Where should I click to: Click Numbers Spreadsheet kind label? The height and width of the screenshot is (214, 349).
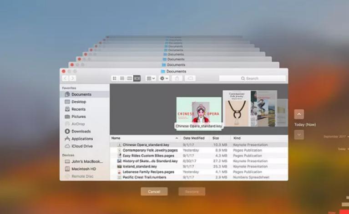point(251,177)
